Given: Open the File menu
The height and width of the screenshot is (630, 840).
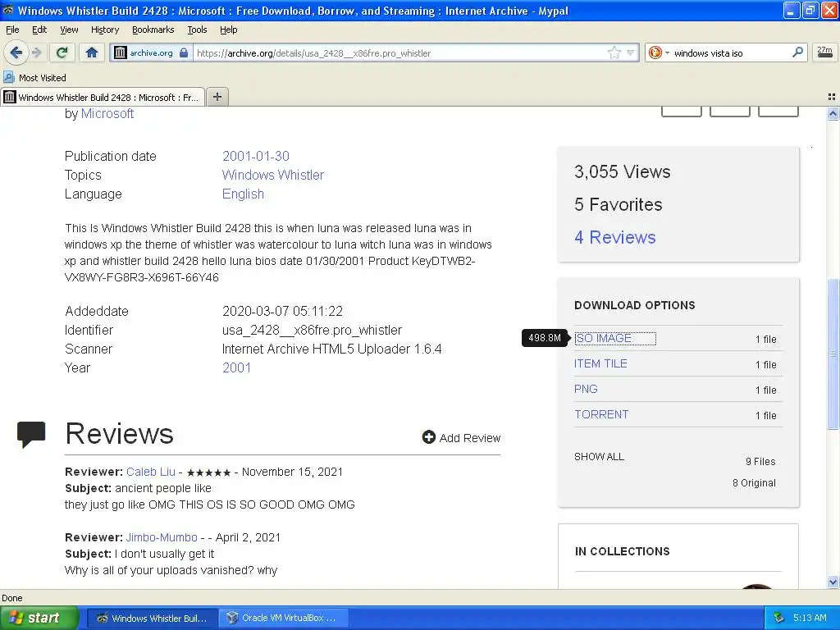Looking at the screenshot, I should pyautogui.click(x=12, y=30).
